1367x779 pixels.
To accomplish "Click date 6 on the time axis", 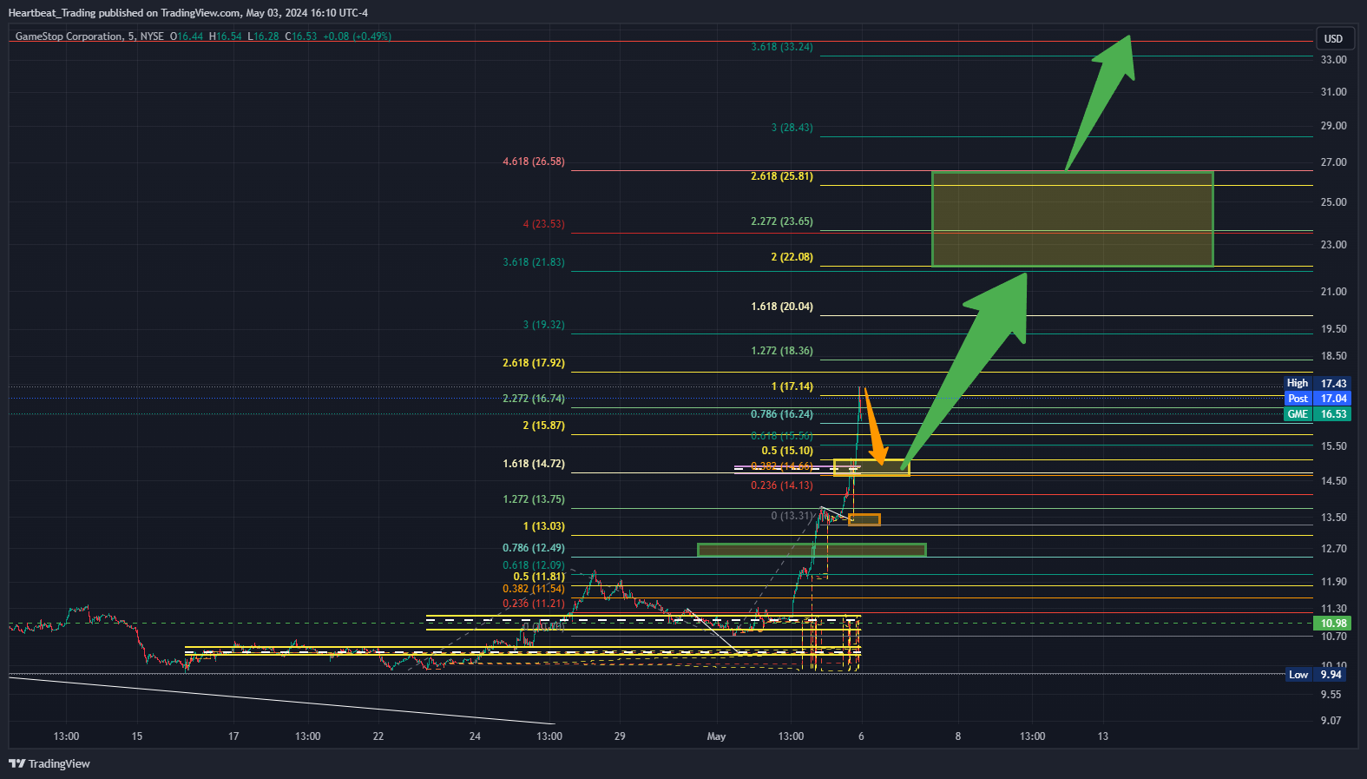I will (x=861, y=736).
